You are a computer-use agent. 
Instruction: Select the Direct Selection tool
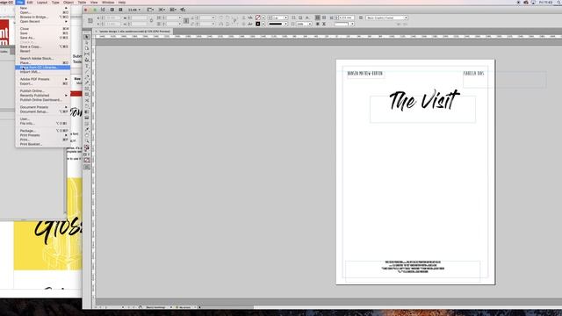[87, 43]
